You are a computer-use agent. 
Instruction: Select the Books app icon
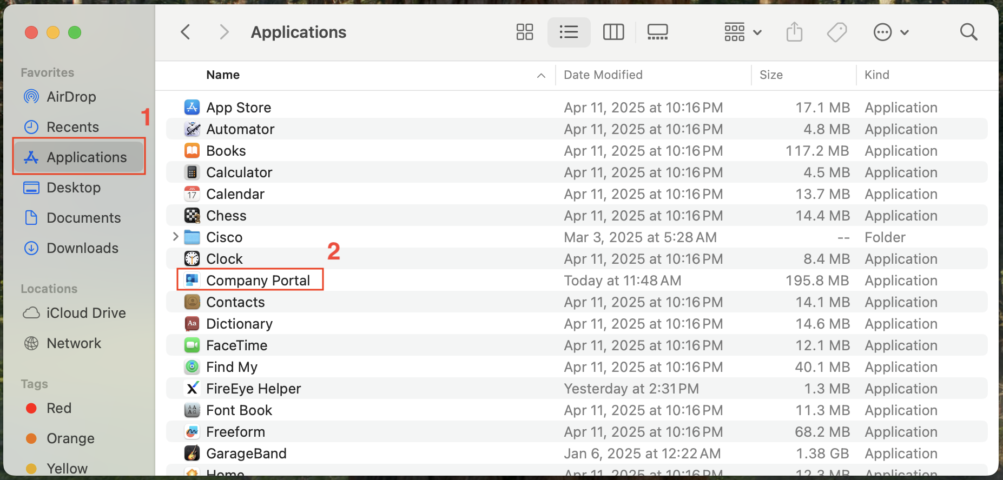[192, 150]
